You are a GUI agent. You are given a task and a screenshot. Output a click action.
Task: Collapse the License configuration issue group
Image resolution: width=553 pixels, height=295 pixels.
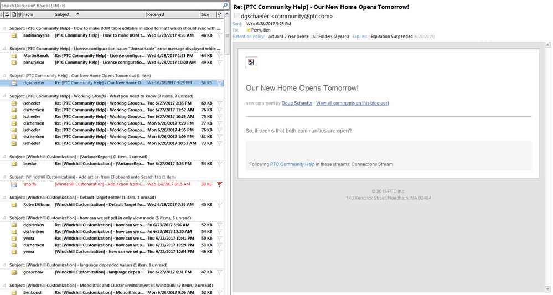click(4, 49)
